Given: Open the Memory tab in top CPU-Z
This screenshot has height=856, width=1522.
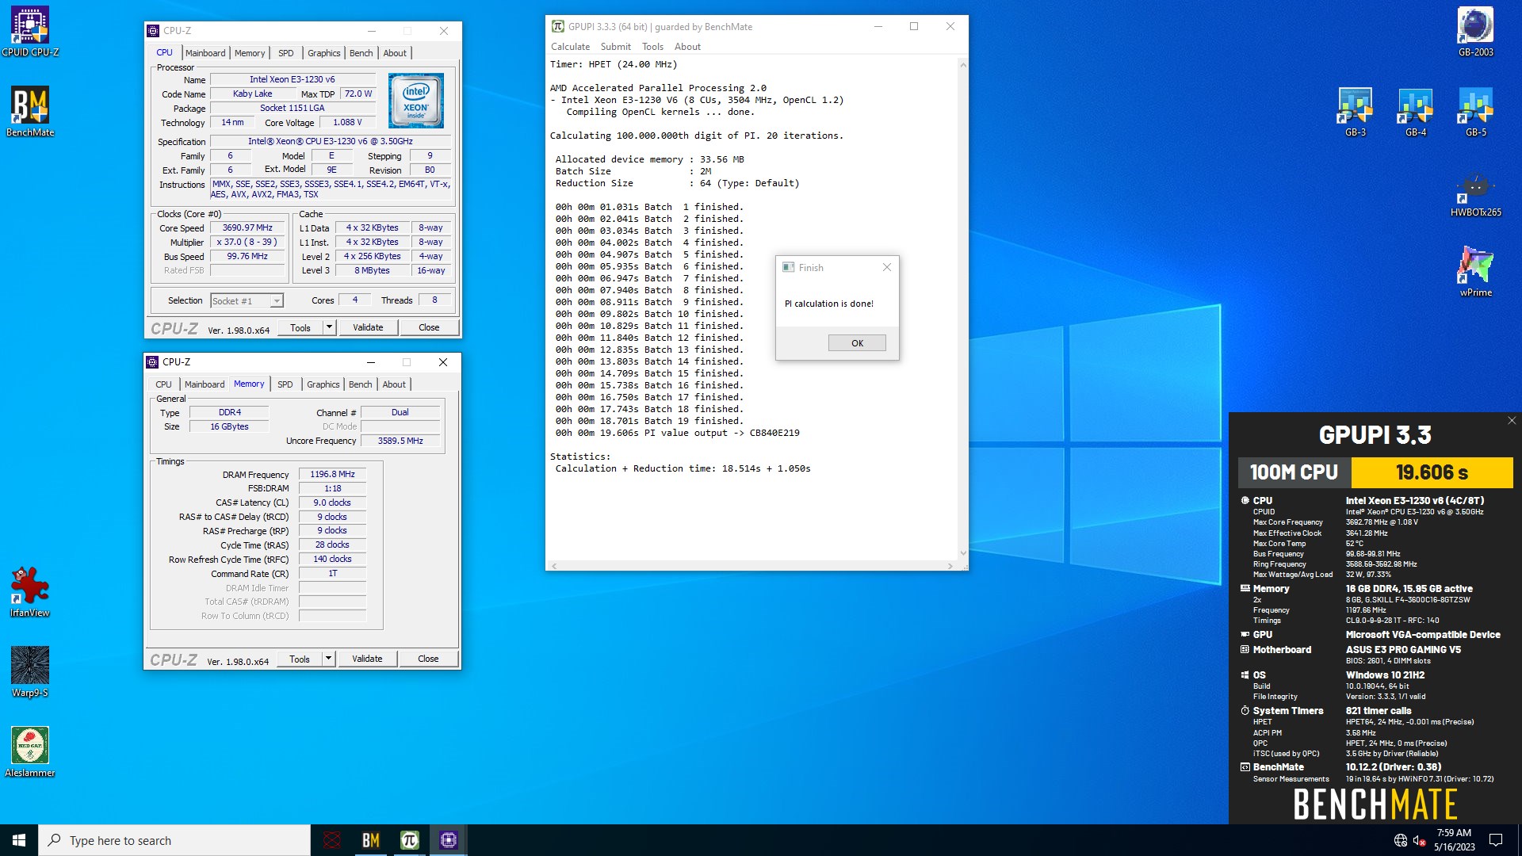Looking at the screenshot, I should tap(250, 53).
